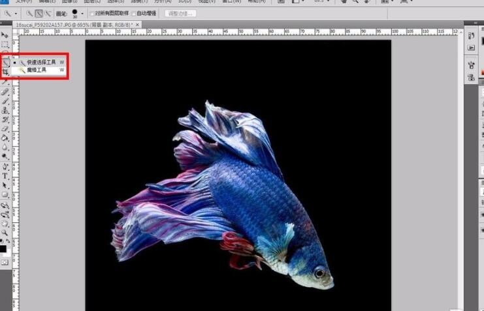The width and height of the screenshot is (484, 311).
Task: Select the Brush tool
Action: pyautogui.click(x=5, y=101)
